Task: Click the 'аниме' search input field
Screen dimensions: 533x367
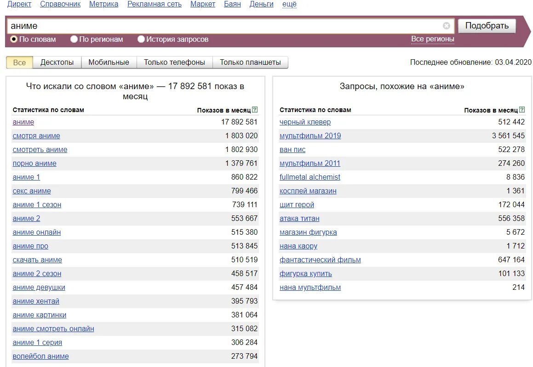Action: 225,26
